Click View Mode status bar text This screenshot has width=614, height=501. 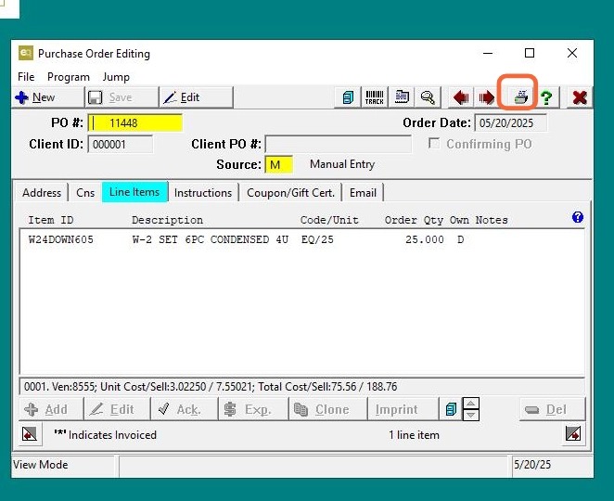40,465
